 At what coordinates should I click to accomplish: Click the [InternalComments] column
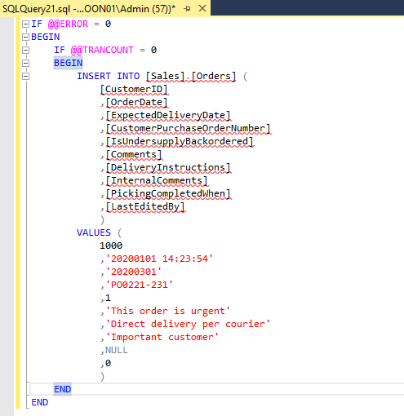[x=157, y=180]
